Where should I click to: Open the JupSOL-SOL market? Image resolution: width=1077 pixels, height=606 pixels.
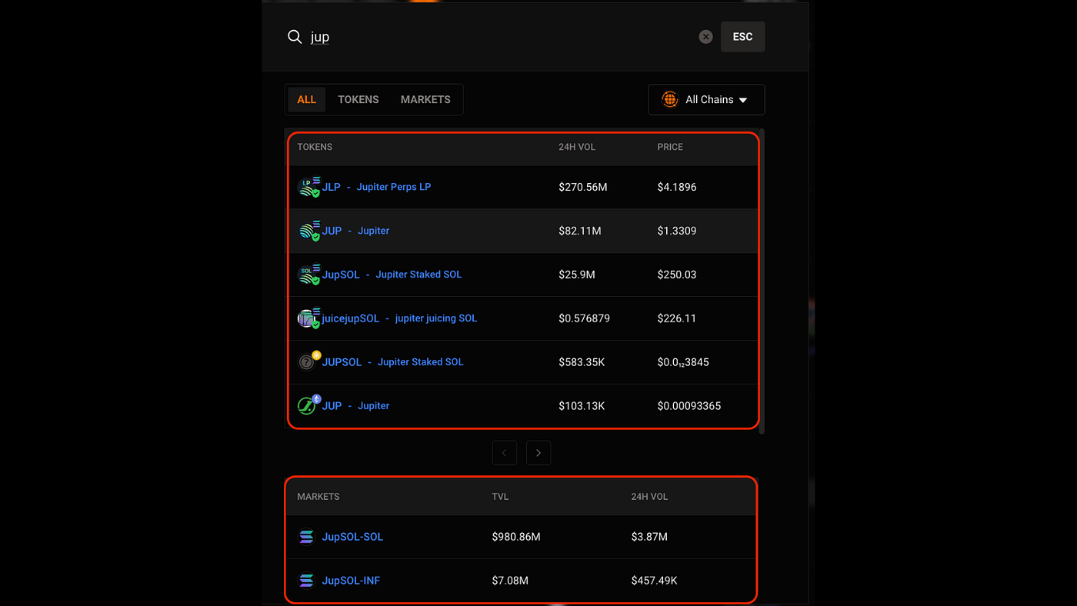pos(352,537)
